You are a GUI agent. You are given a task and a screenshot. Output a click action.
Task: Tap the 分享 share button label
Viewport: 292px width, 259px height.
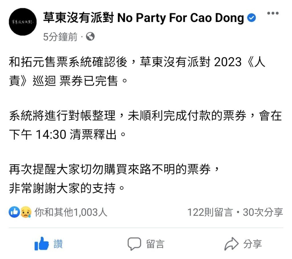[x=253, y=244]
